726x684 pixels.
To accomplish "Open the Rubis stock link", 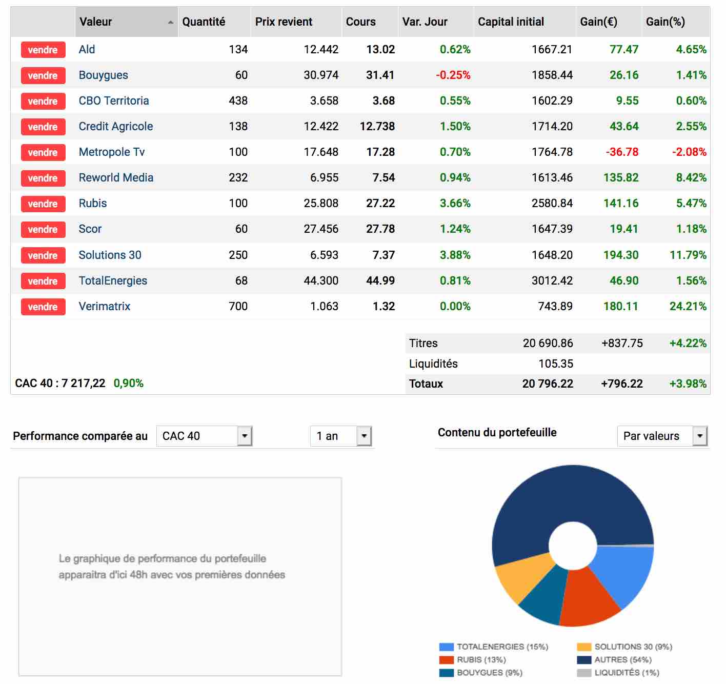I will click(x=93, y=203).
